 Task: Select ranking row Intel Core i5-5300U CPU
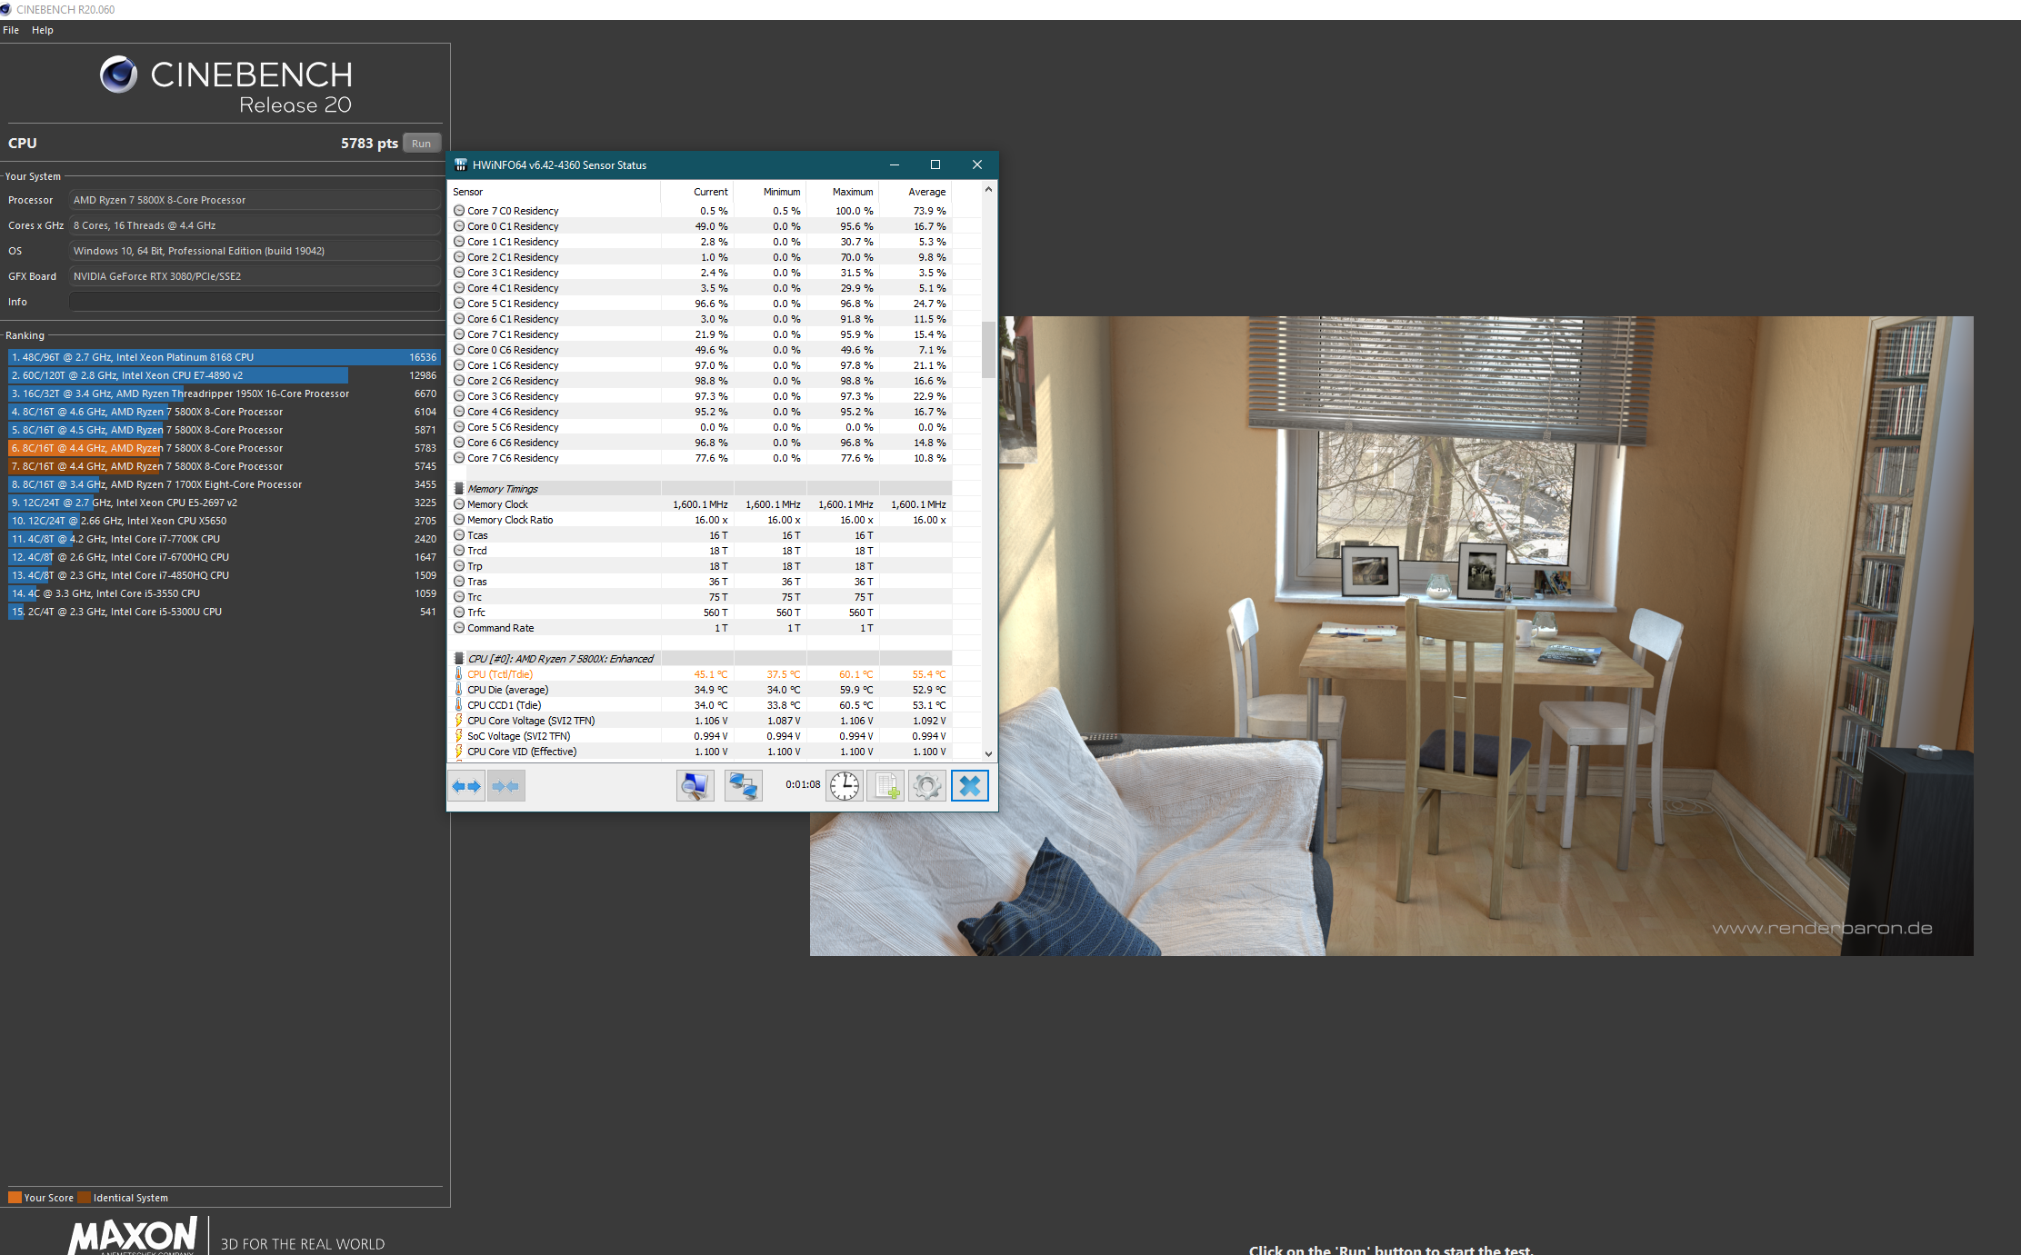click(x=224, y=612)
